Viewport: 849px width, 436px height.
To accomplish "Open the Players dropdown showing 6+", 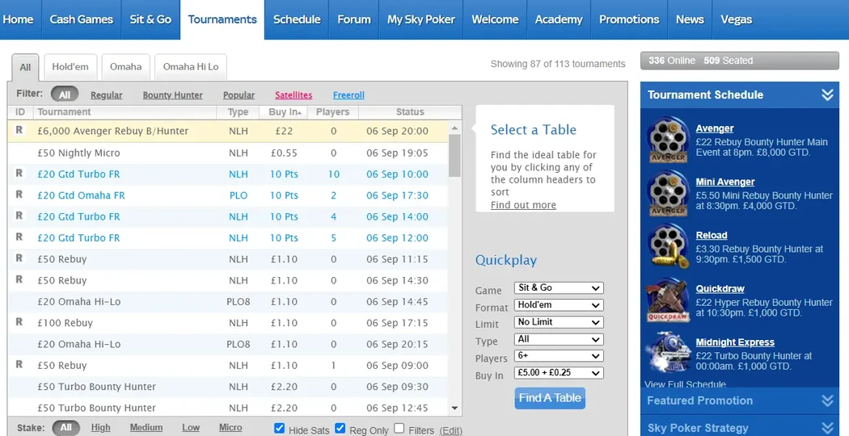I will coord(559,356).
